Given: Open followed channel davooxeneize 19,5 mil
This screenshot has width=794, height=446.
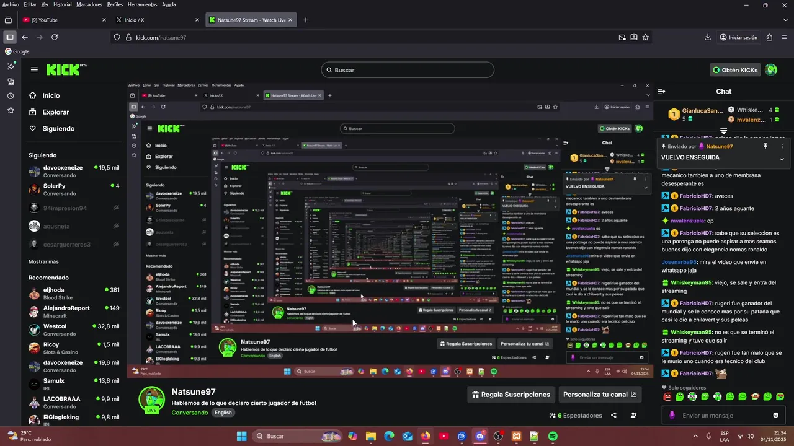Looking at the screenshot, I should (x=74, y=172).
